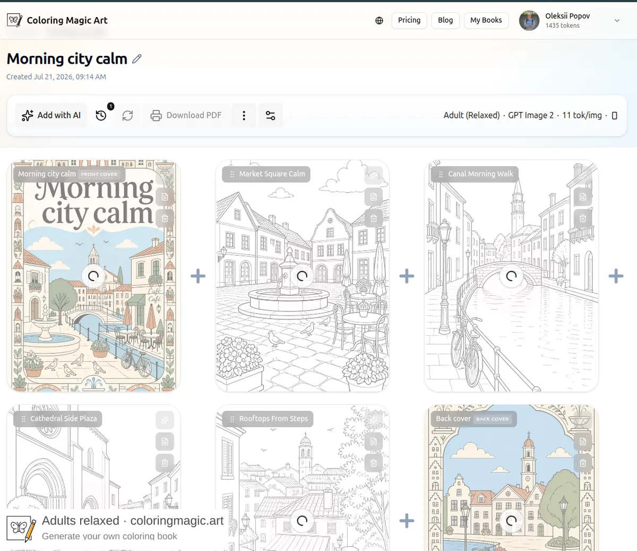
Task: Open the language globe selector
Action: [379, 21]
